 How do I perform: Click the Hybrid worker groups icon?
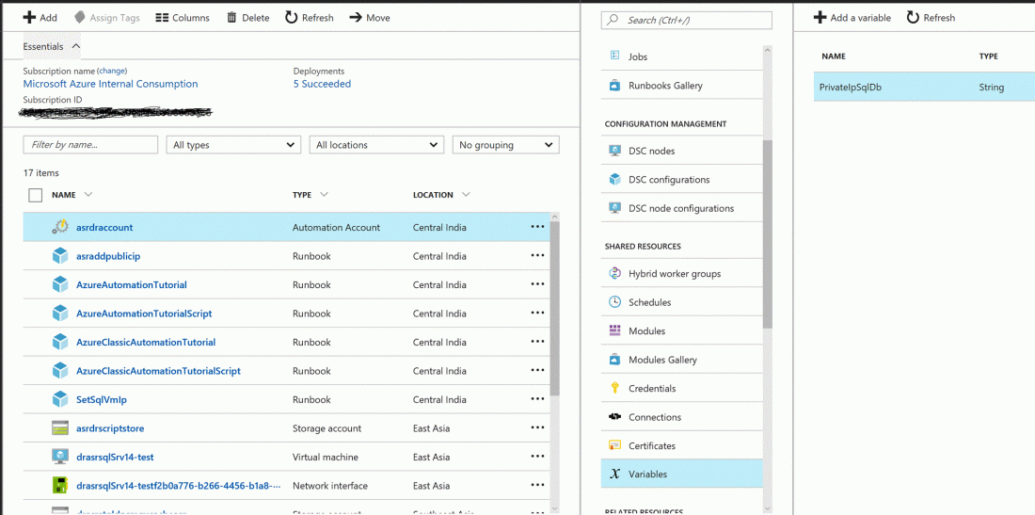point(614,274)
